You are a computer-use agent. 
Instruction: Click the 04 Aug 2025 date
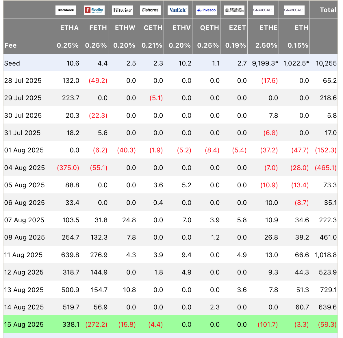point(25,168)
